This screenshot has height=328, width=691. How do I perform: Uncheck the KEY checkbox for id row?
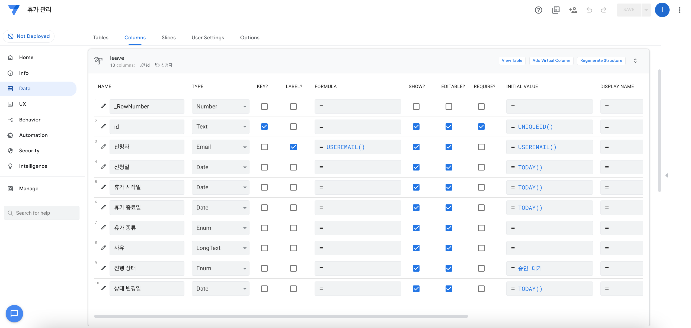click(x=264, y=127)
